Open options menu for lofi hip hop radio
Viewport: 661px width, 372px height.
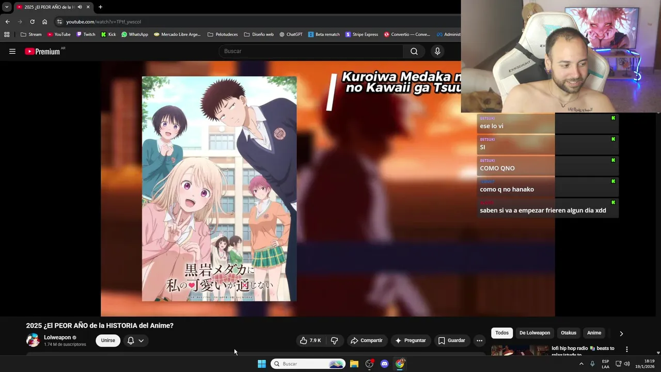(x=626, y=349)
